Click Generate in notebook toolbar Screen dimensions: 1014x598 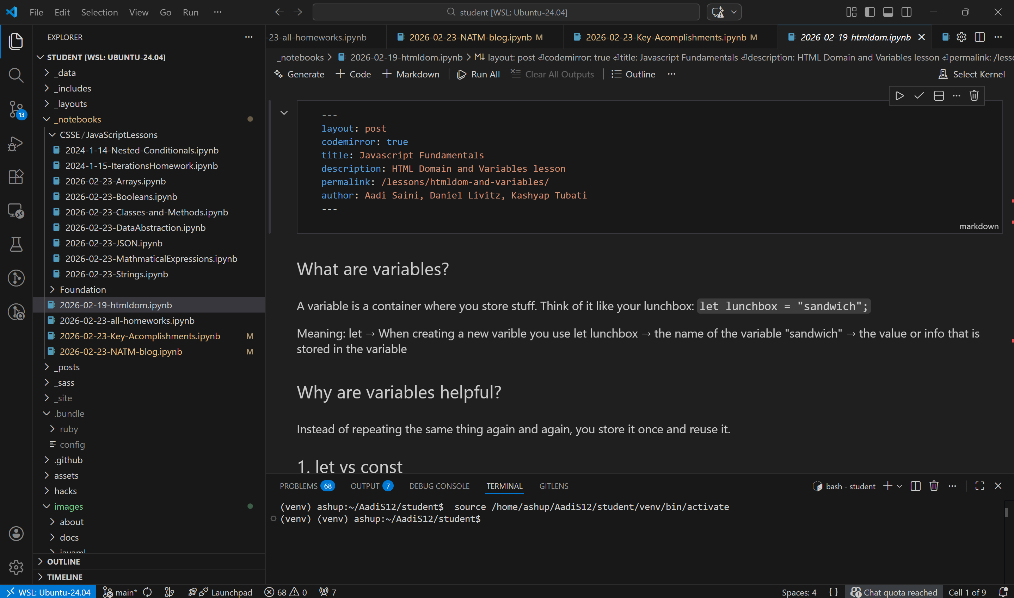(x=299, y=74)
